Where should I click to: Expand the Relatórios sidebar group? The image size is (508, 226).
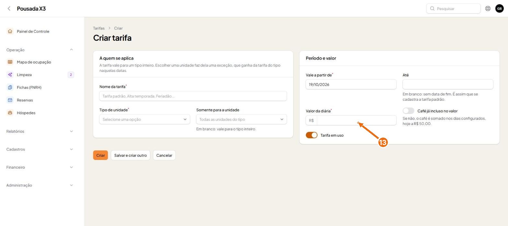pos(40,131)
